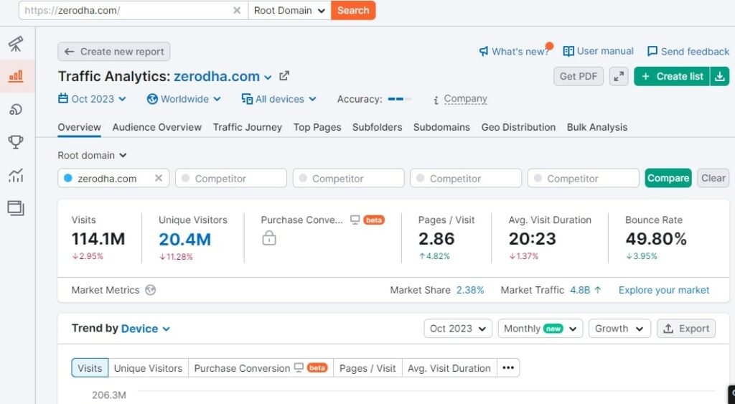The image size is (735, 404).
Task: Click the Company info label
Action: coord(465,99)
